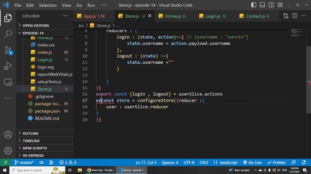Image resolution: width=311 pixels, height=174 pixels.
Task: Open the Search view in activity bar
Action: [x=8, y=34]
